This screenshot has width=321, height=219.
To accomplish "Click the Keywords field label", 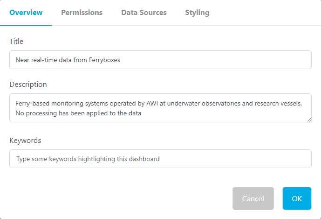I will pyautogui.click(x=25, y=140).
